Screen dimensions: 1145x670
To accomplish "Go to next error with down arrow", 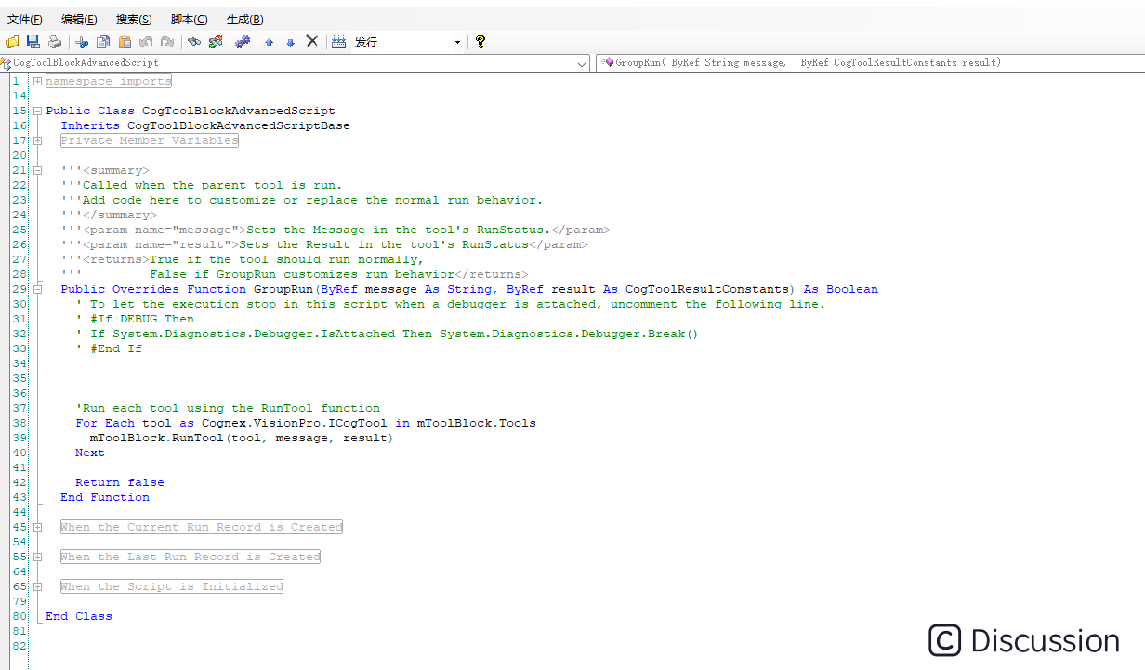I will [290, 42].
